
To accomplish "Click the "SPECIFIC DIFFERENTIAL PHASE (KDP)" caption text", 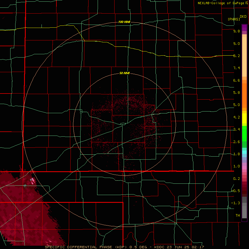I will [86, 247].
